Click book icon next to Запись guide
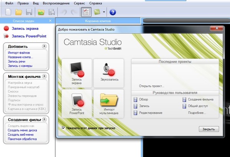The image size is (230, 157). click(135, 106)
